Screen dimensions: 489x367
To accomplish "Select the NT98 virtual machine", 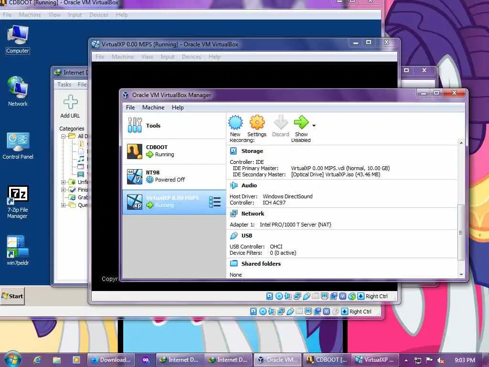I will click(x=174, y=176).
